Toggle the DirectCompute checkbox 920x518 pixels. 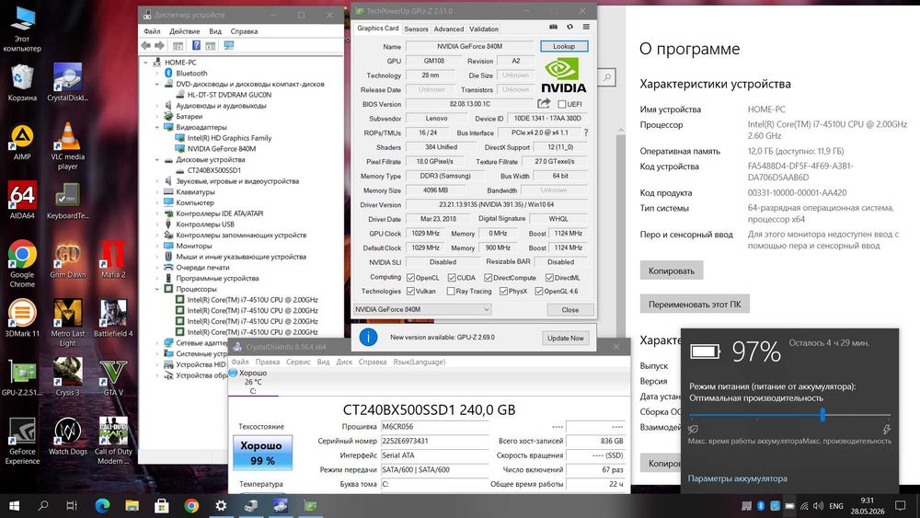489,278
